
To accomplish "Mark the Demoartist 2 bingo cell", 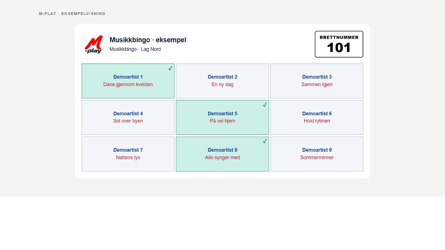I will [222, 81].
